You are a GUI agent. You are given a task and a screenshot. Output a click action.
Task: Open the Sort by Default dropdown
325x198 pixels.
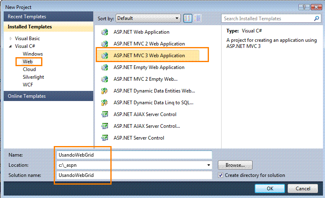(x=148, y=18)
